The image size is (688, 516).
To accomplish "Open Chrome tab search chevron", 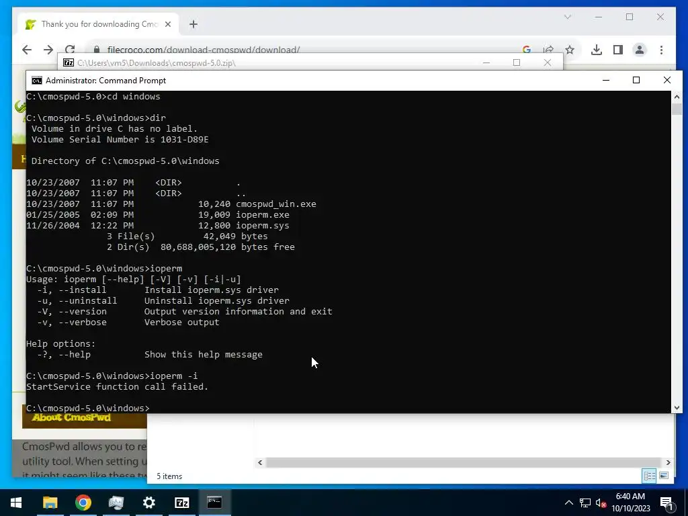I will click(x=567, y=17).
